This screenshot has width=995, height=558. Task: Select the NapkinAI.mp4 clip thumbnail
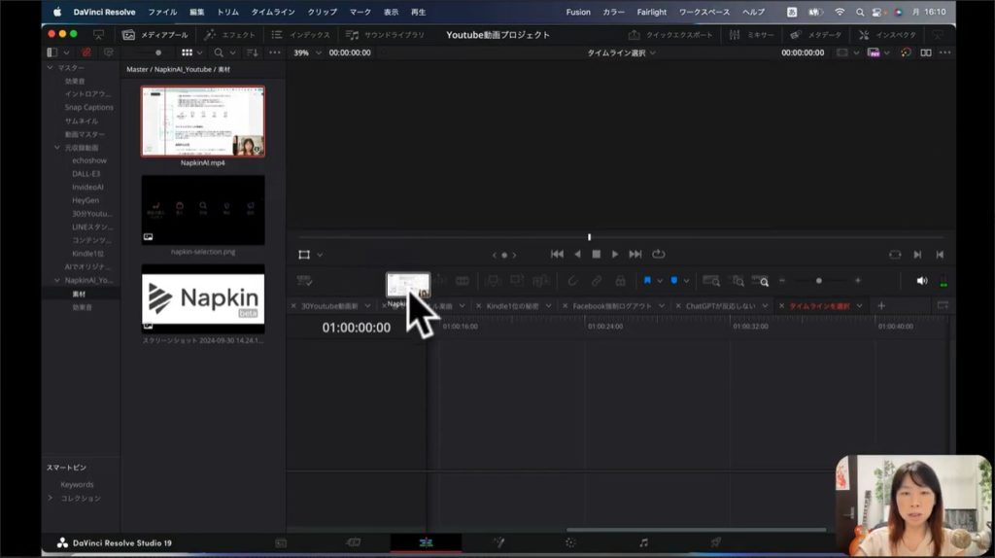pos(202,121)
